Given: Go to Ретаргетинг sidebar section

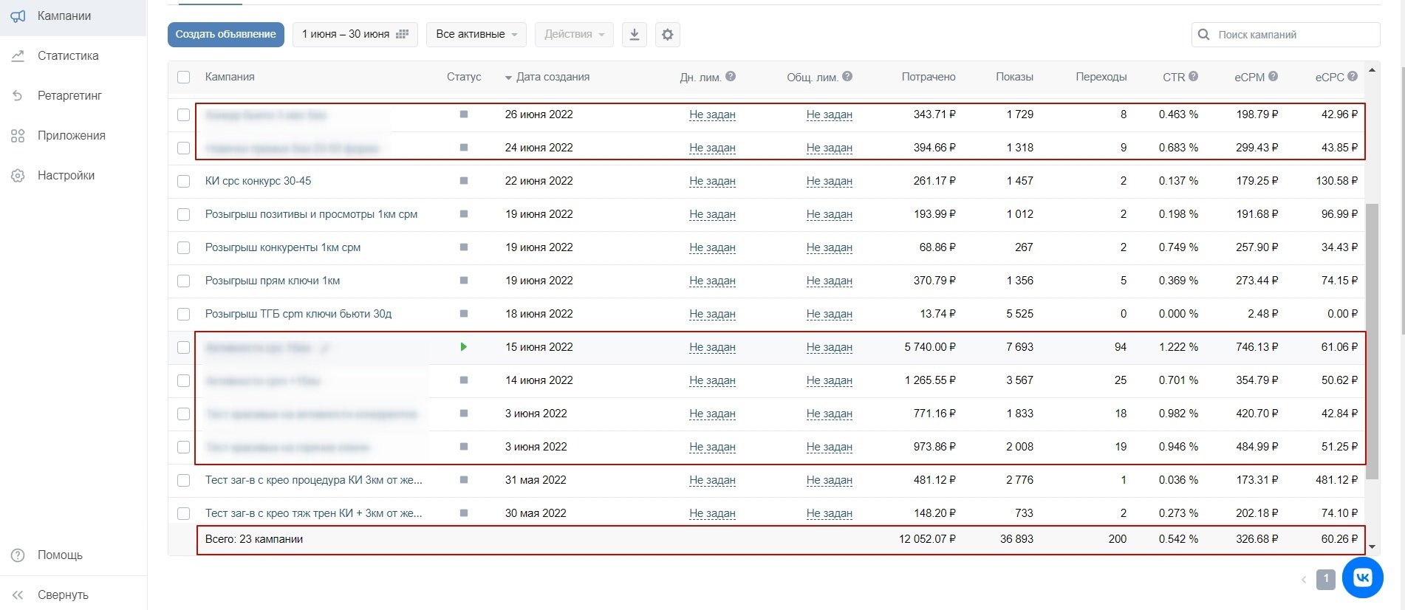Looking at the screenshot, I should (x=69, y=96).
